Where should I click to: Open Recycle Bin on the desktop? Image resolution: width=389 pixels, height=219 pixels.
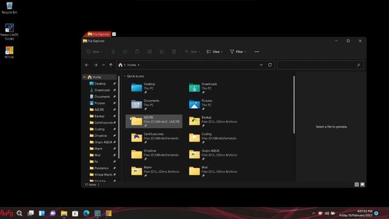tap(10, 8)
